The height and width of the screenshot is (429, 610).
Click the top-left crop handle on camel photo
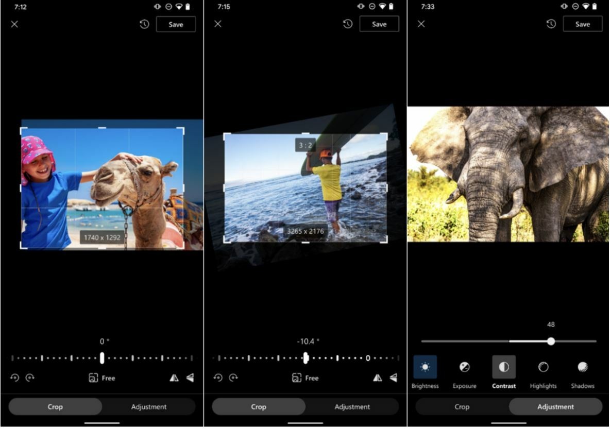[23, 130]
